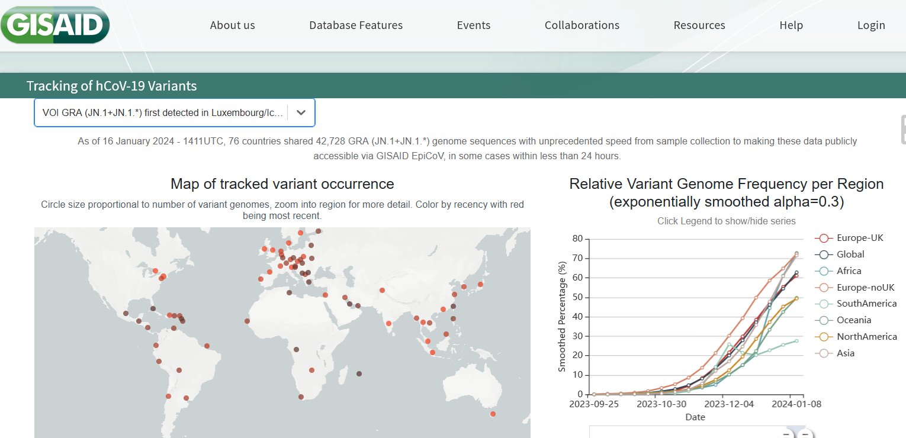The width and height of the screenshot is (906, 438).
Task: Select the map circle east of Madagascar
Action: click(359, 373)
